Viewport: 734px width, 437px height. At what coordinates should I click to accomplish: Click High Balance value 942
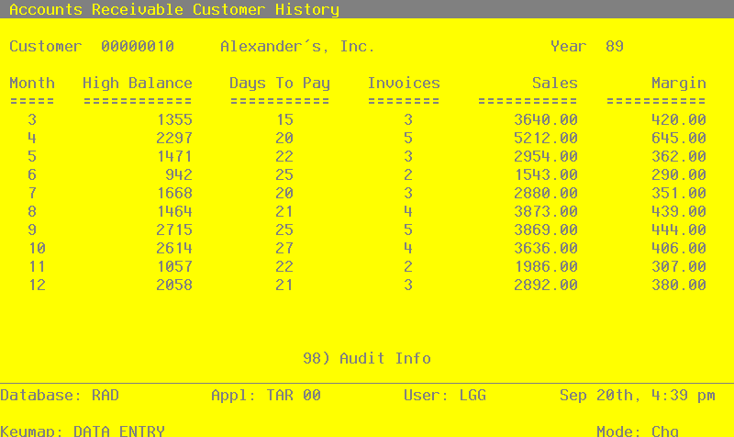(179, 174)
